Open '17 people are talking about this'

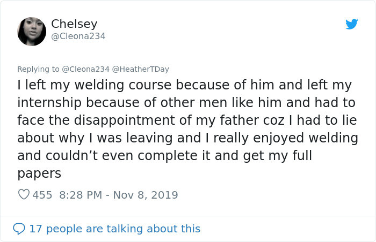(114, 229)
